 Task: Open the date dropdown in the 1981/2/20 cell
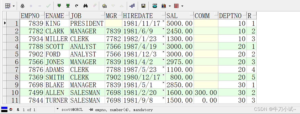(163, 90)
